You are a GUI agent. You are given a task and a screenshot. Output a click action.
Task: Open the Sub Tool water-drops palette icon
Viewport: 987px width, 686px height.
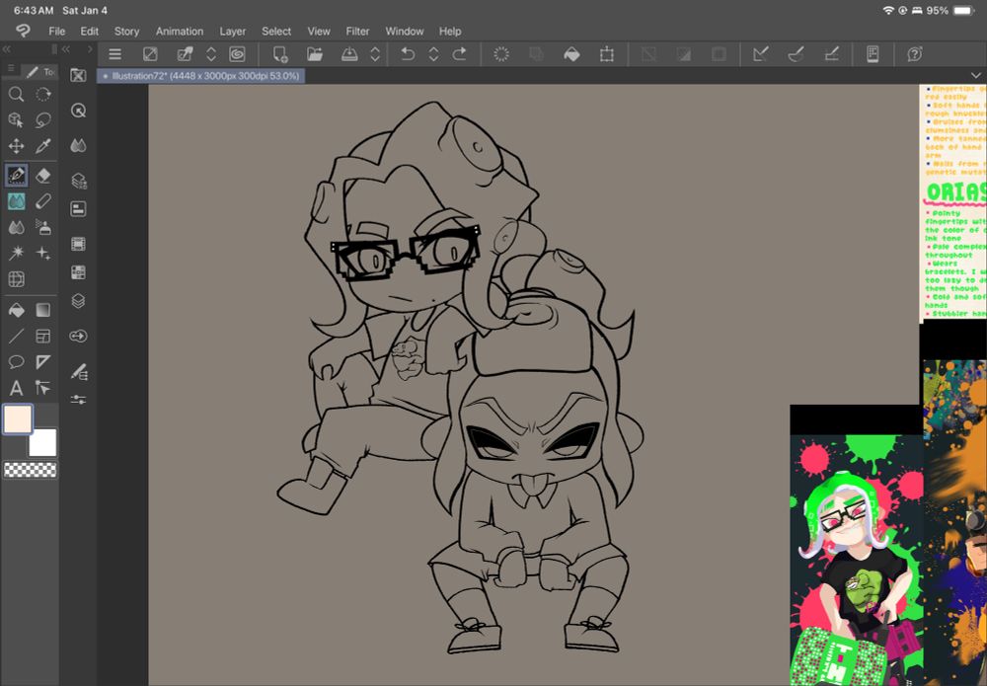[78, 146]
